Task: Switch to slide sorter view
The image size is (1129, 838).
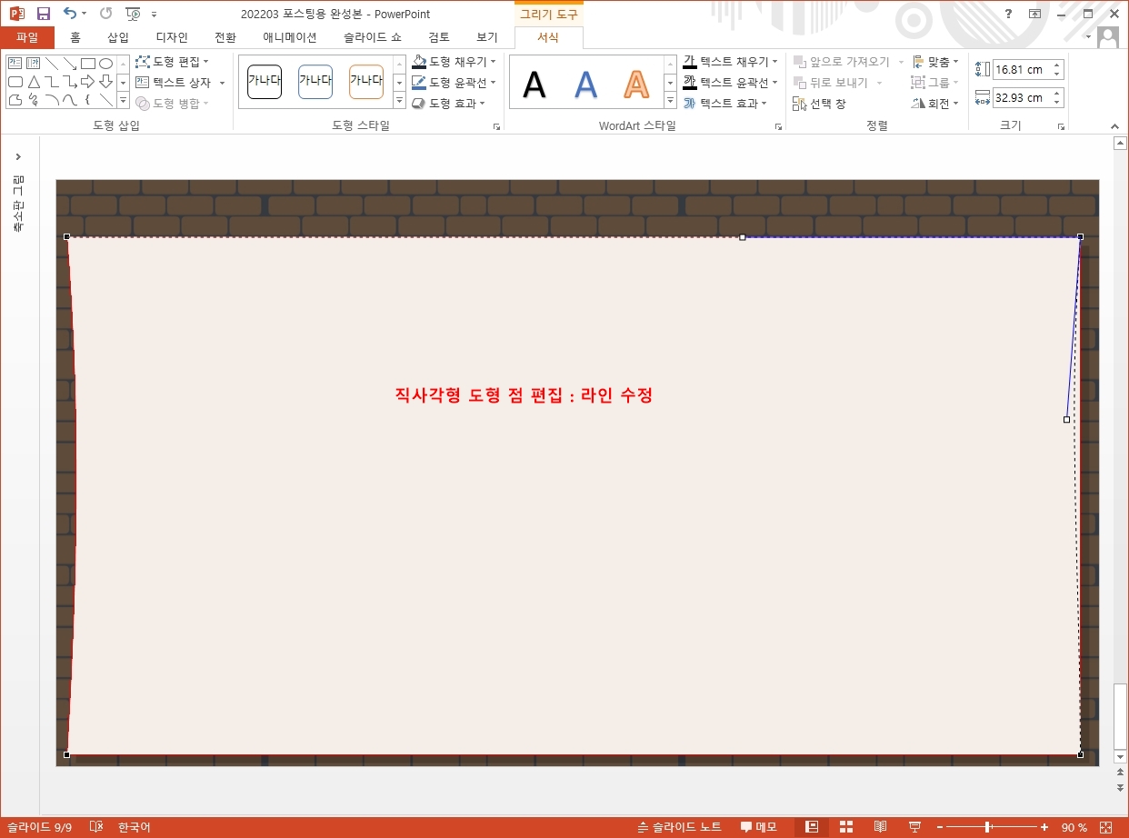Action: (x=846, y=827)
